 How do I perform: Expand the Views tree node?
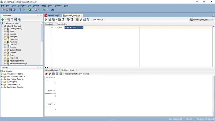point(5,31)
